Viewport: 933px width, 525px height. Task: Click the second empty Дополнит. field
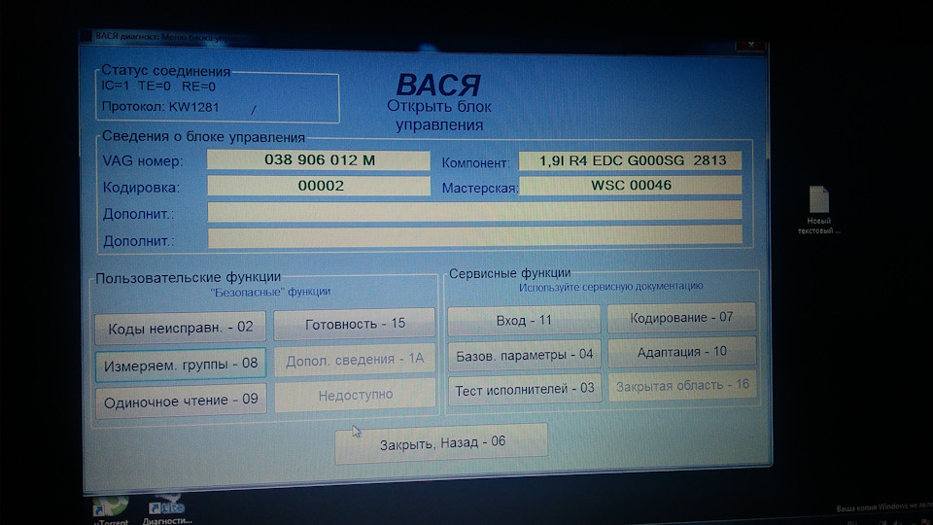(x=475, y=236)
